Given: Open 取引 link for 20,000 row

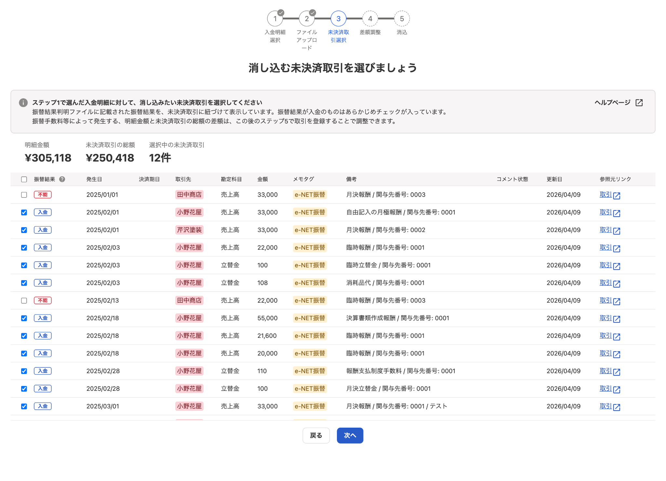Looking at the screenshot, I should [606, 353].
